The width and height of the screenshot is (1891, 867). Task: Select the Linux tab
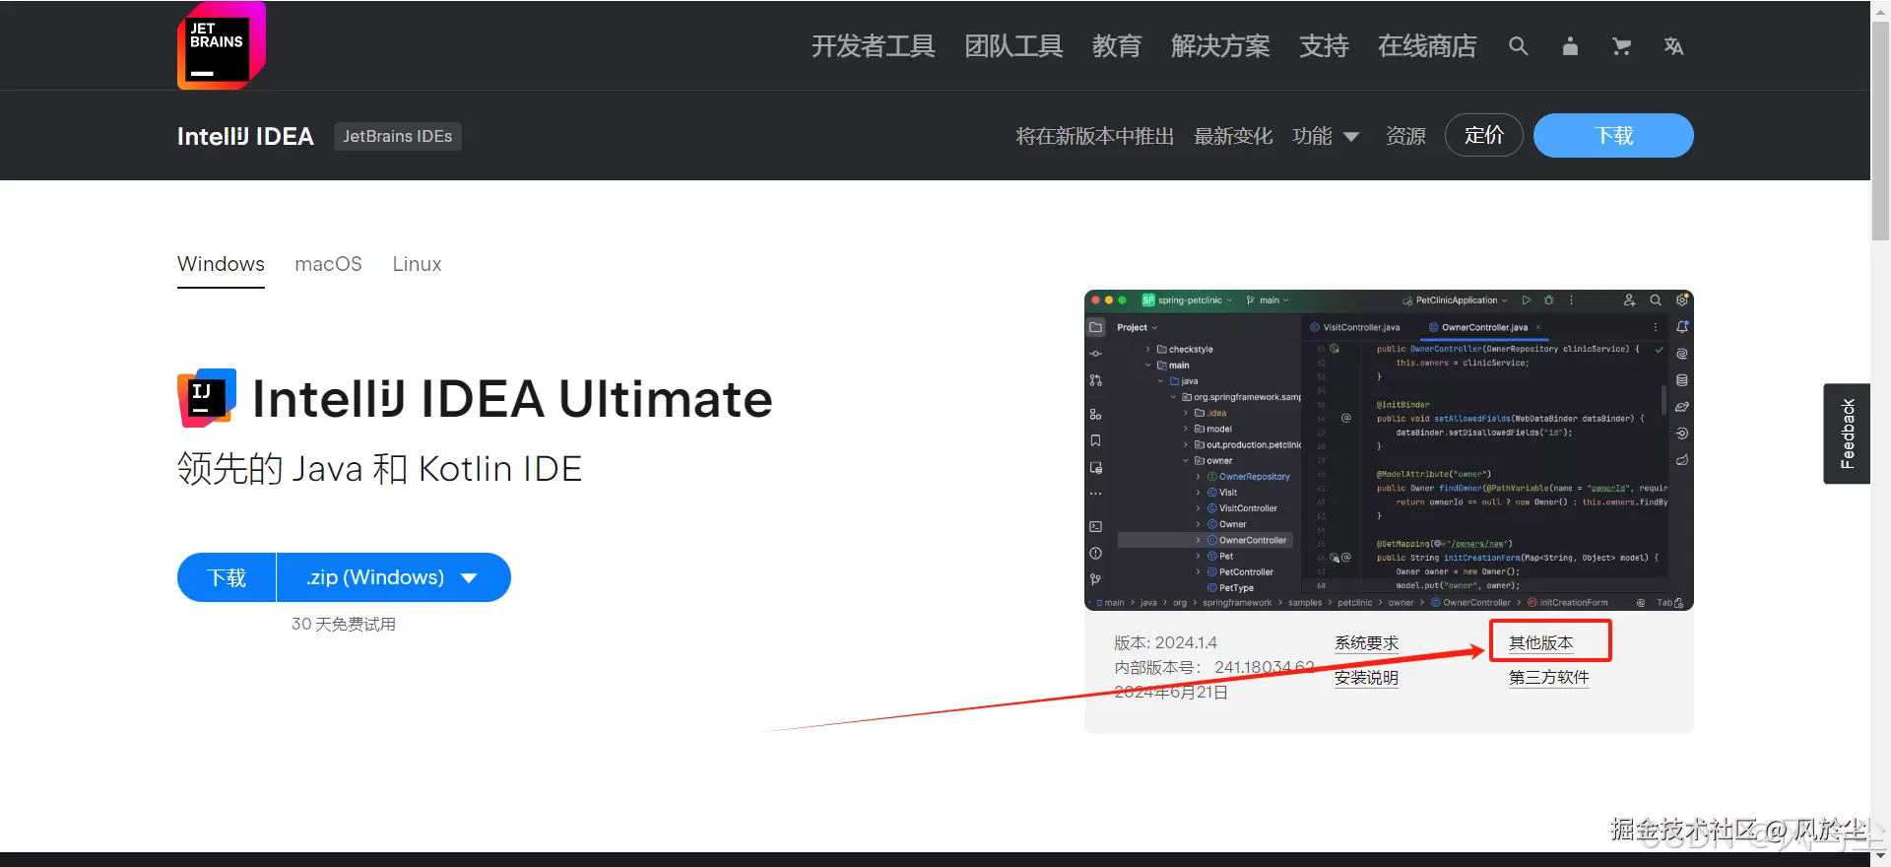click(x=417, y=264)
